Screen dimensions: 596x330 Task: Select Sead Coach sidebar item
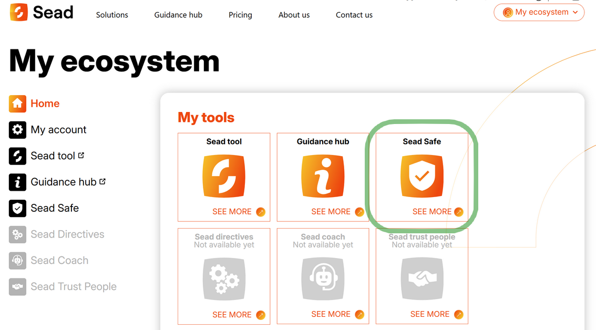(x=59, y=261)
